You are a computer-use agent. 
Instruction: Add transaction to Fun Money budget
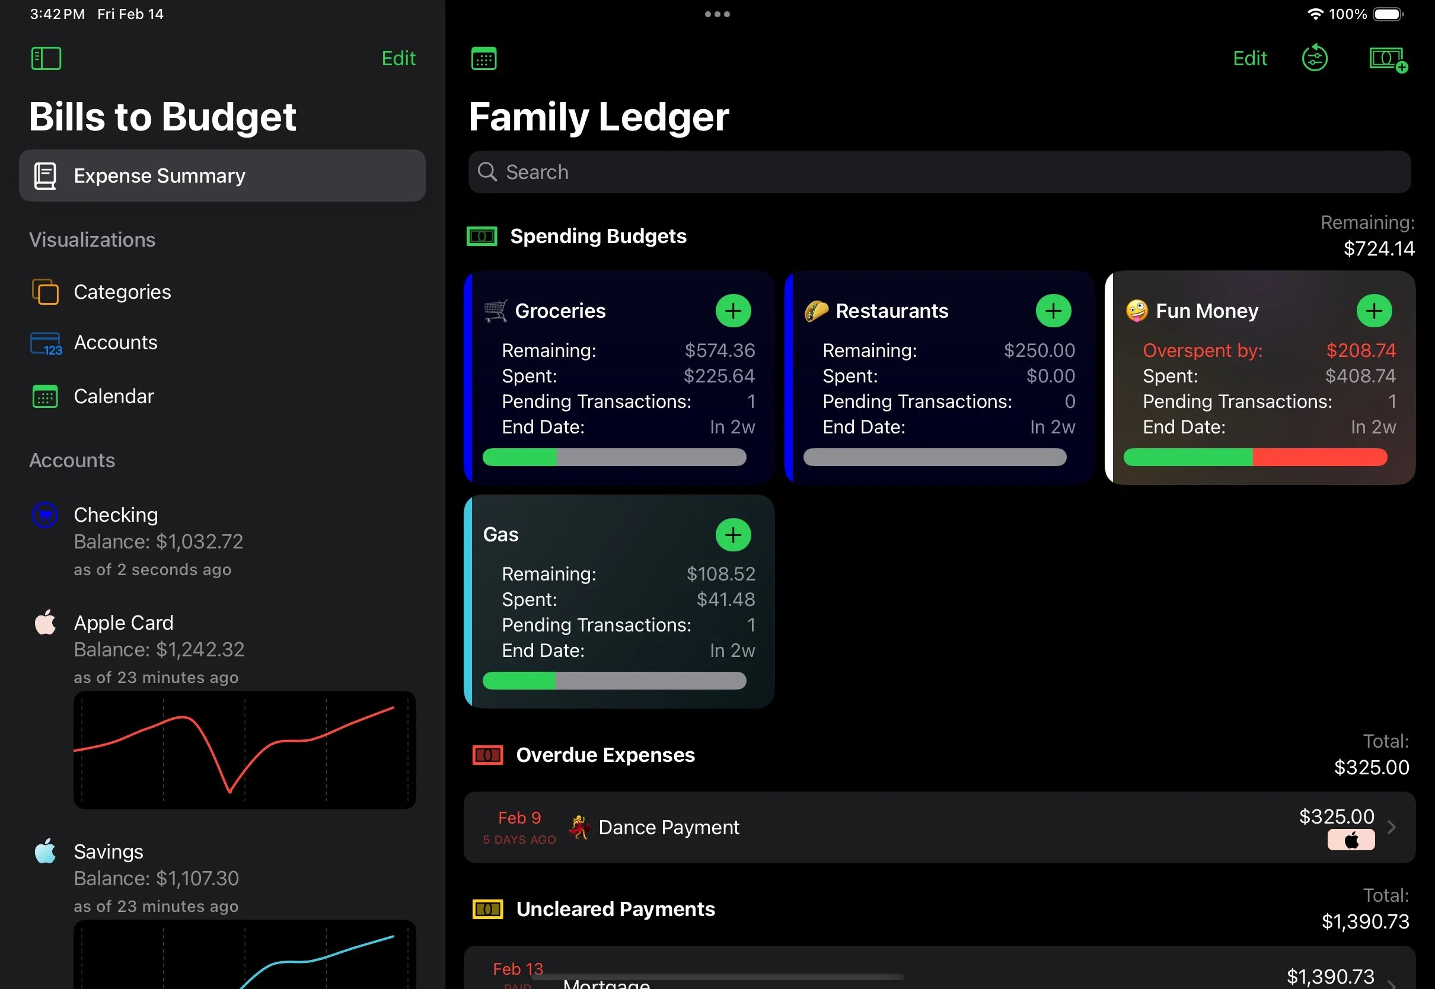[x=1374, y=311]
